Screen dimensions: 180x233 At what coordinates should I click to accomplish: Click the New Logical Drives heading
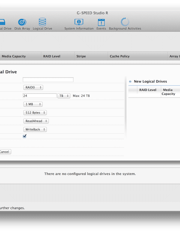(150, 81)
